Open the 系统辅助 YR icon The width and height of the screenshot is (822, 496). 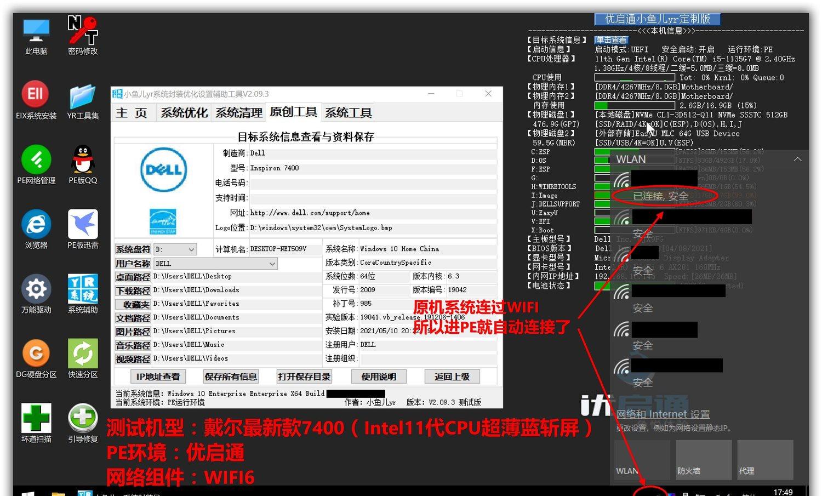tap(83, 295)
